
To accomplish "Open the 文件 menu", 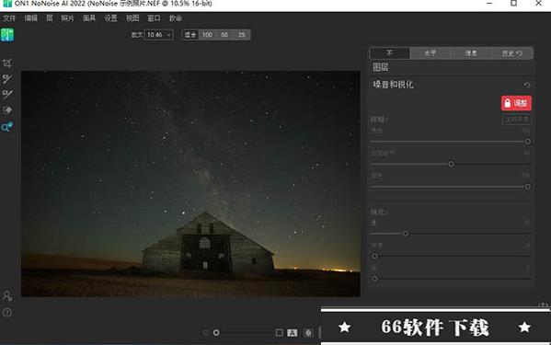I will click(9, 18).
